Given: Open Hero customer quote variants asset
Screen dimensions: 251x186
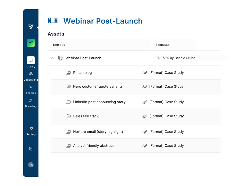Looking at the screenshot, I should 98,87.
